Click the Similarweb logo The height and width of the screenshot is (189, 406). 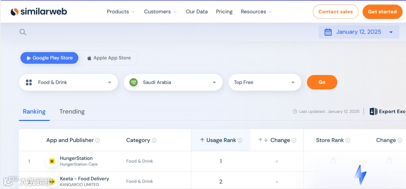[39, 12]
